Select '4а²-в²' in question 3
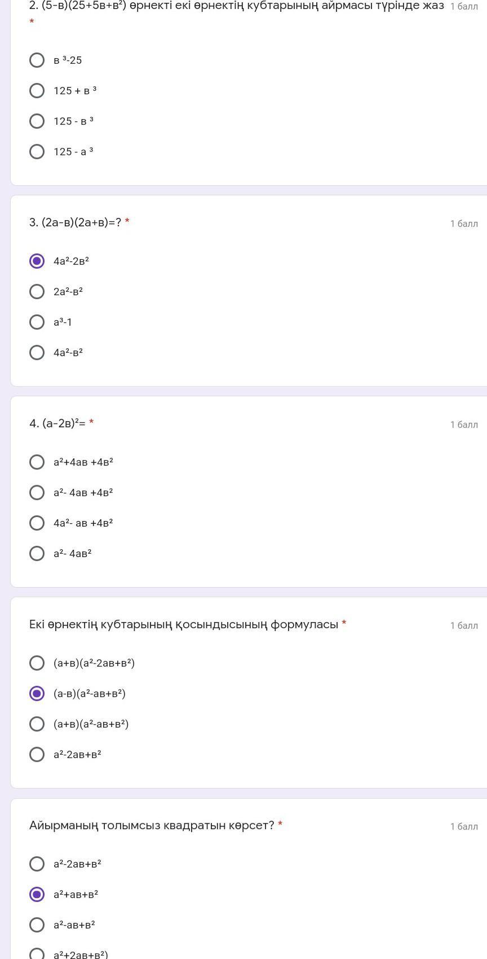This screenshot has height=959, width=487. pyautogui.click(x=37, y=353)
